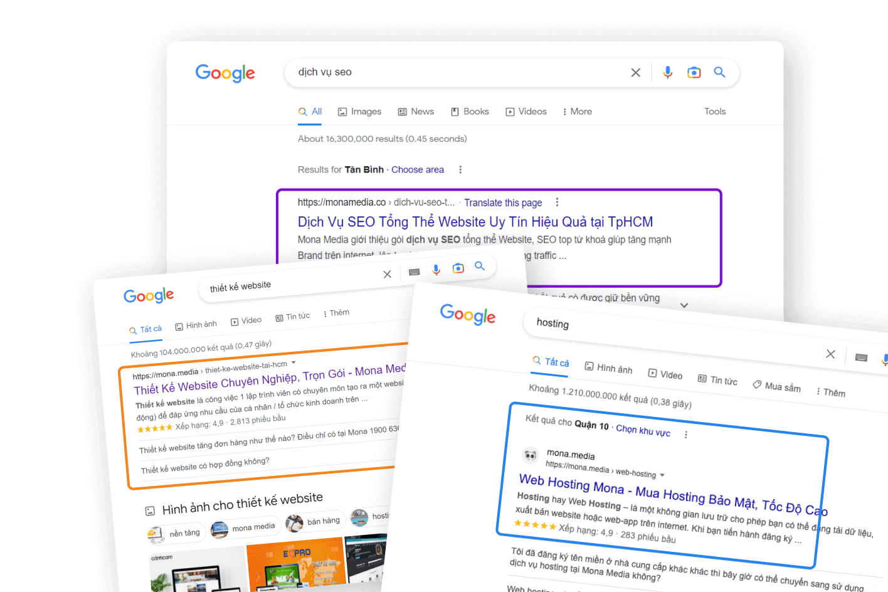Open three-dot menu beside 'Chọn khu vực'
The width and height of the screenshot is (888, 592).
pos(686,435)
